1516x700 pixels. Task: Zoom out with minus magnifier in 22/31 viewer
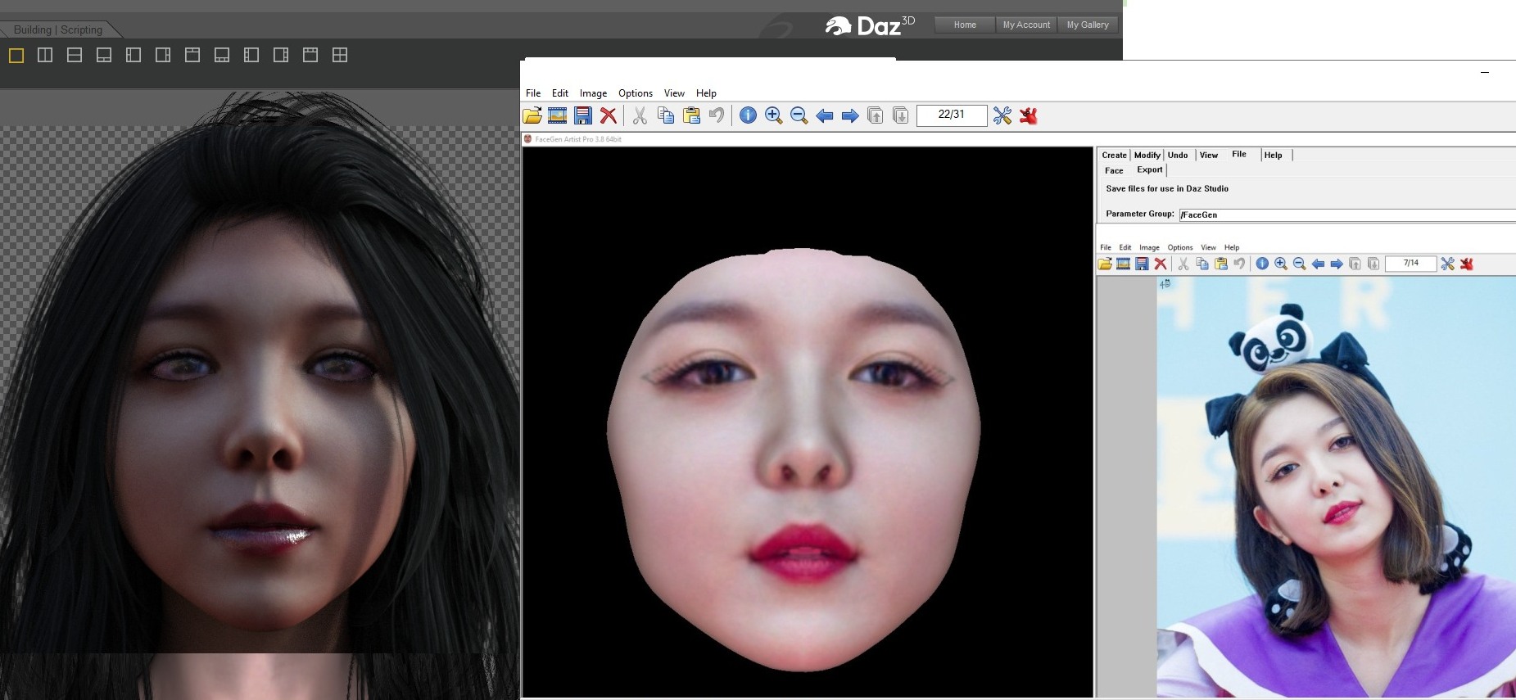[x=799, y=115]
